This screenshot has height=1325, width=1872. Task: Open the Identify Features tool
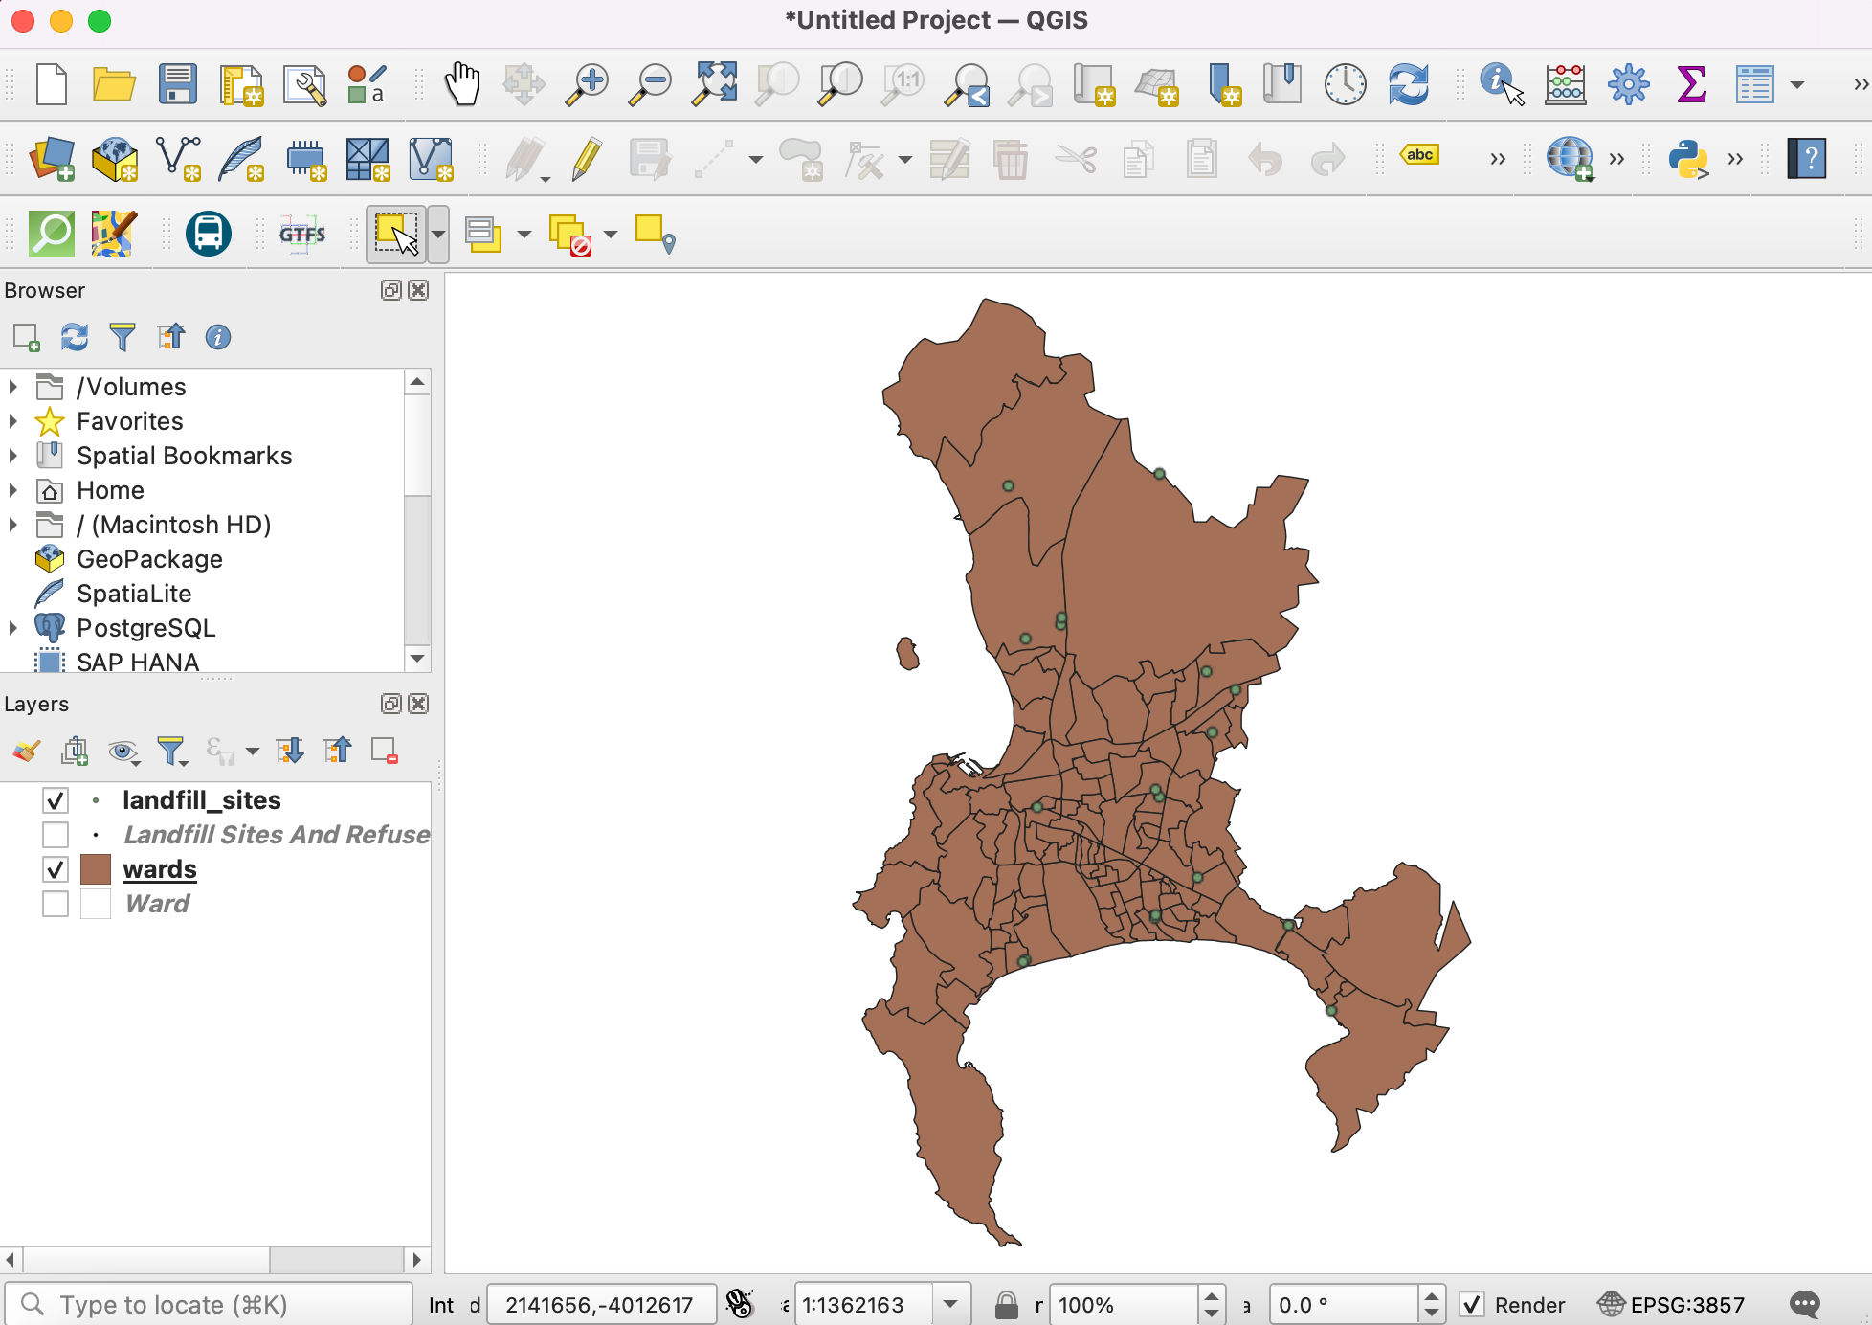pyautogui.click(x=1500, y=84)
